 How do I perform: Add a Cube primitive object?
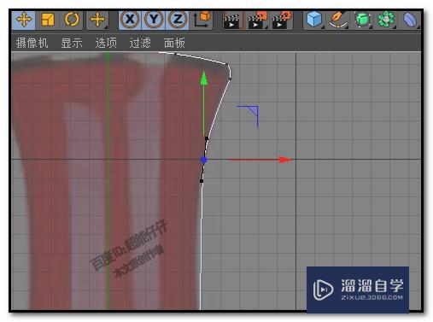click(314, 20)
